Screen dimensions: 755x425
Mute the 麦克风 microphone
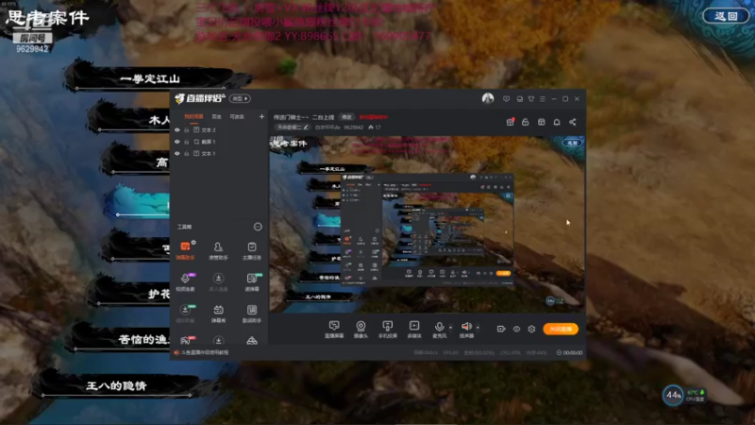tap(439, 329)
